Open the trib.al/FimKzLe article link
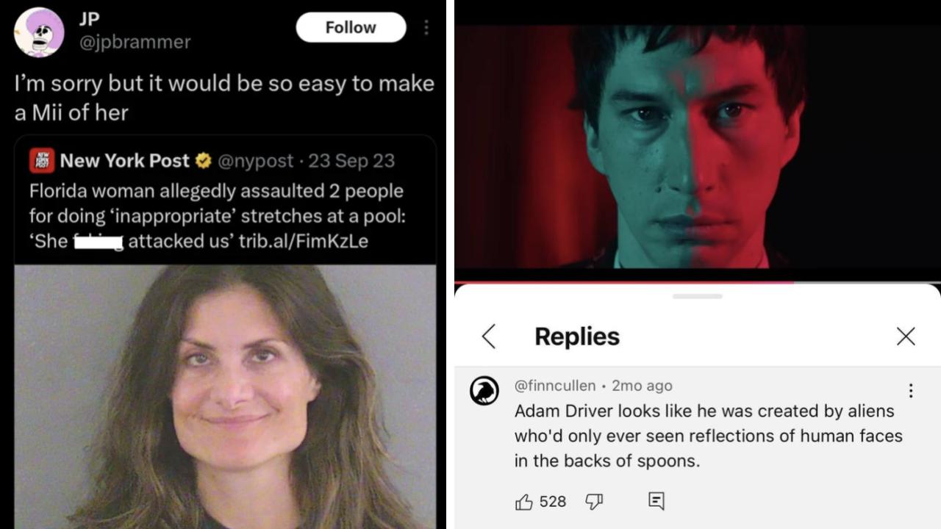 pyautogui.click(x=303, y=241)
